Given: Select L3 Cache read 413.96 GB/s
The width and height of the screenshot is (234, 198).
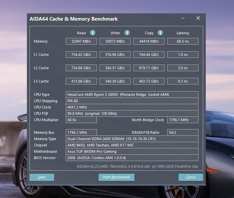Looking at the screenshot, I should pyautogui.click(x=81, y=81).
